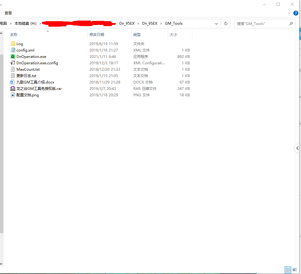Select the 龙之谷GM工具免授权版.rar archive icon
The height and width of the screenshot is (274, 301).
(12, 89)
